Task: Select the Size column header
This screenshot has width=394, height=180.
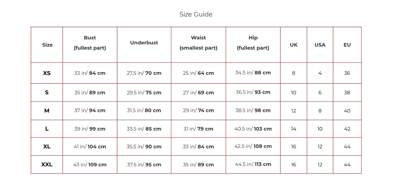Action: point(47,45)
